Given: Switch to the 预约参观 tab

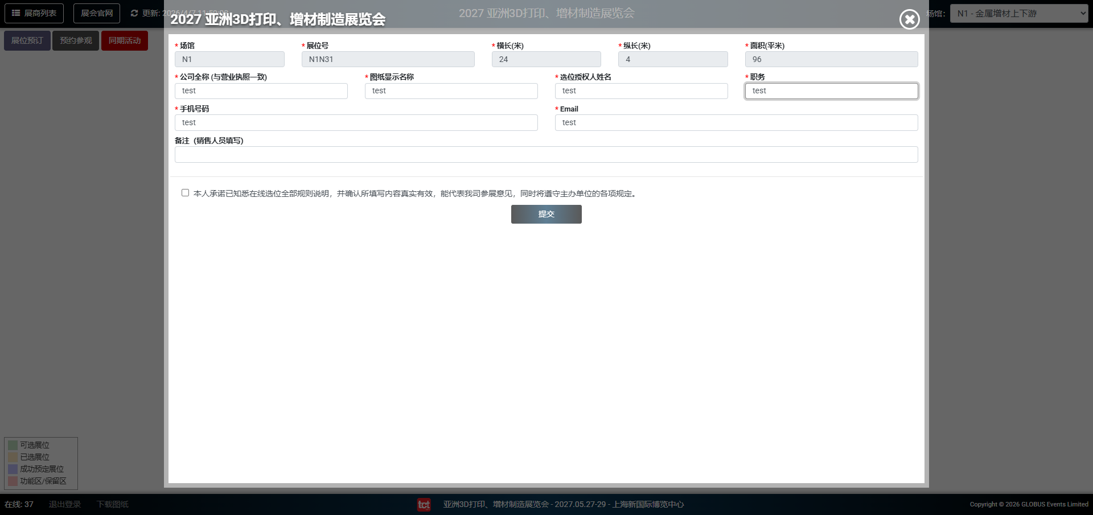Looking at the screenshot, I should [x=76, y=40].
